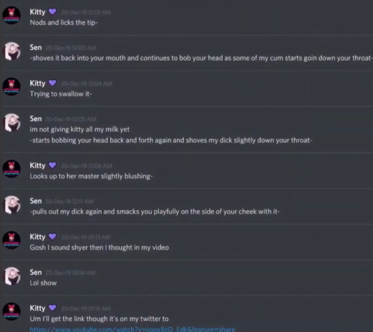The width and height of the screenshot is (373, 332).
Task: Open Kitty's avatar next to "Gosh I sound shyer"
Action: click(12, 240)
